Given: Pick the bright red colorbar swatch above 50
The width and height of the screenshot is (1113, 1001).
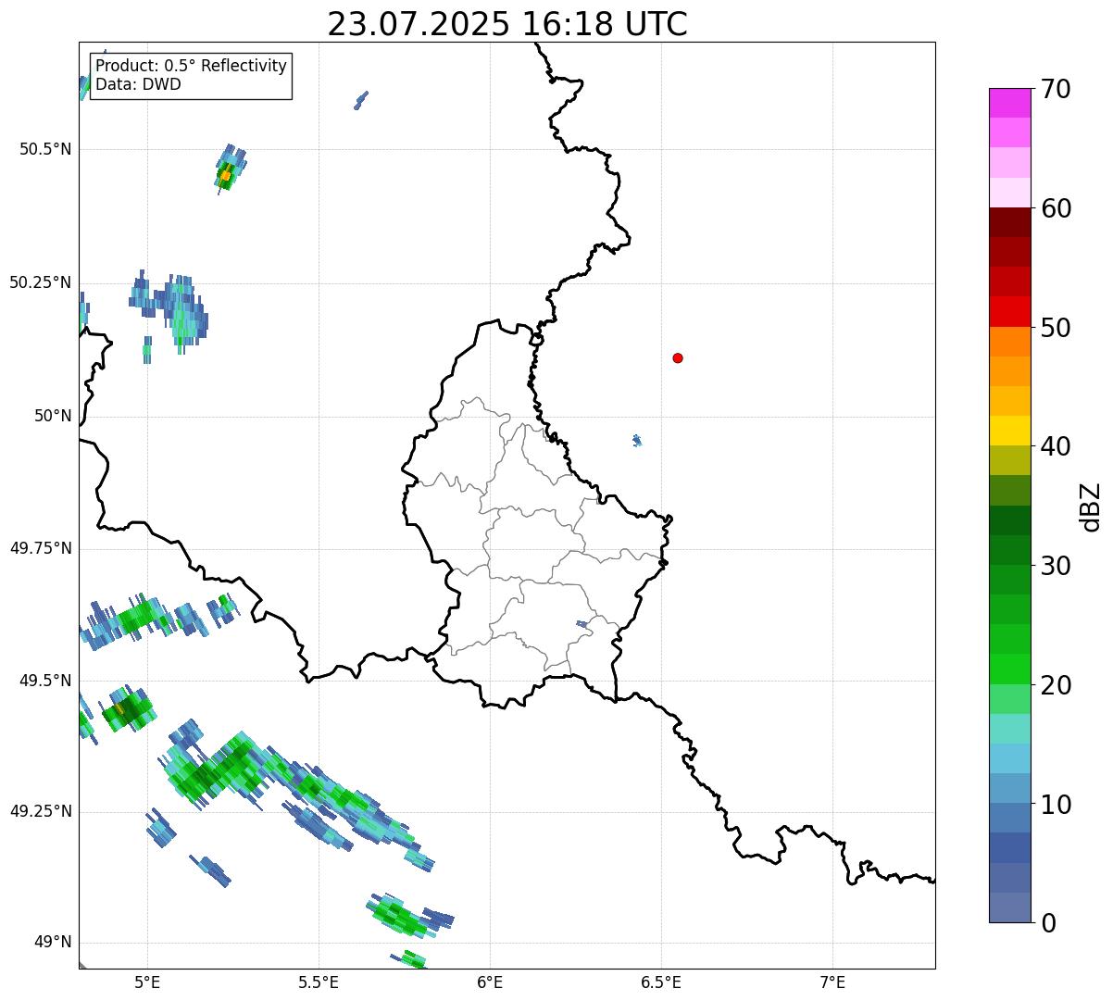Looking at the screenshot, I should (x=1009, y=311).
